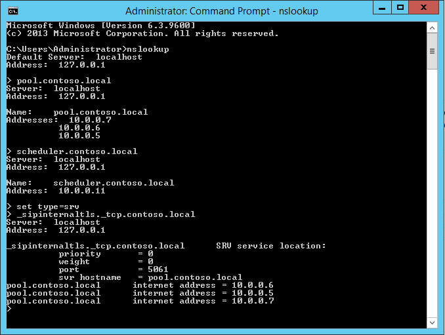Click the 'Microsoft Windows [Version 6.3.9600]' line
Image resolution: width=445 pixels, height=335 pixels.
point(101,26)
